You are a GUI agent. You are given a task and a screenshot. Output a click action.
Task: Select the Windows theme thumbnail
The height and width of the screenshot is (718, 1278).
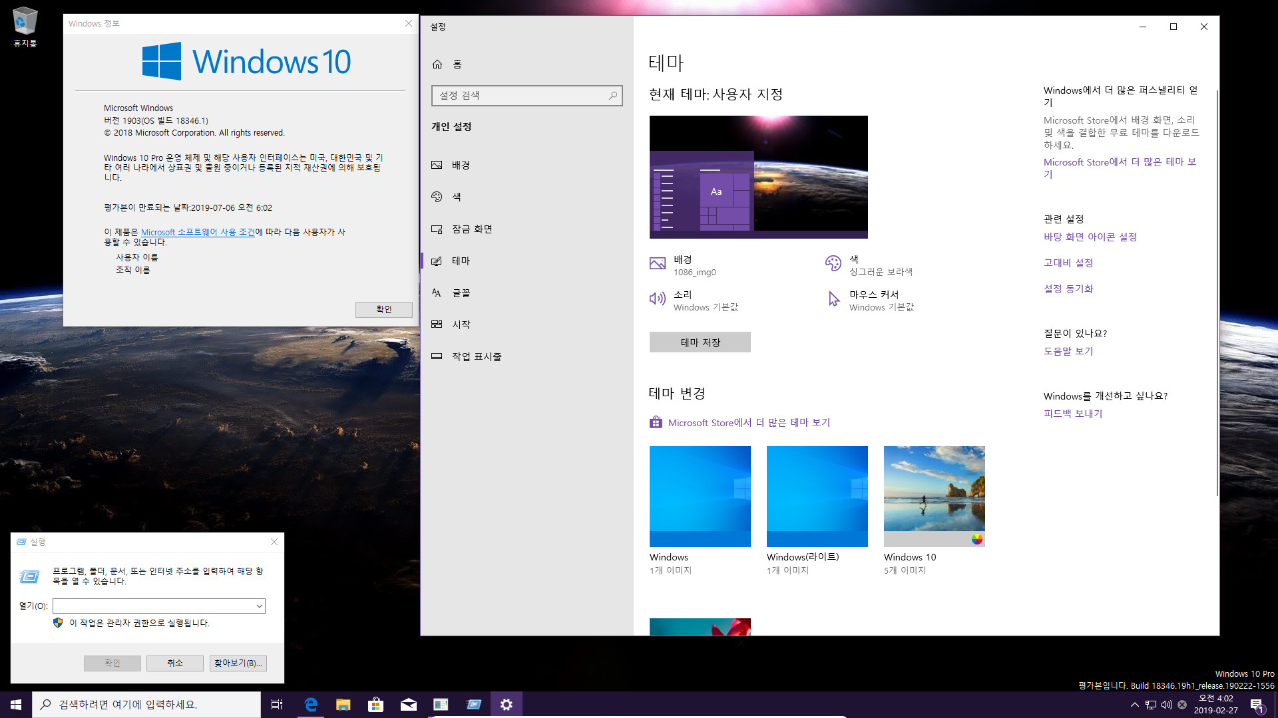(x=700, y=497)
